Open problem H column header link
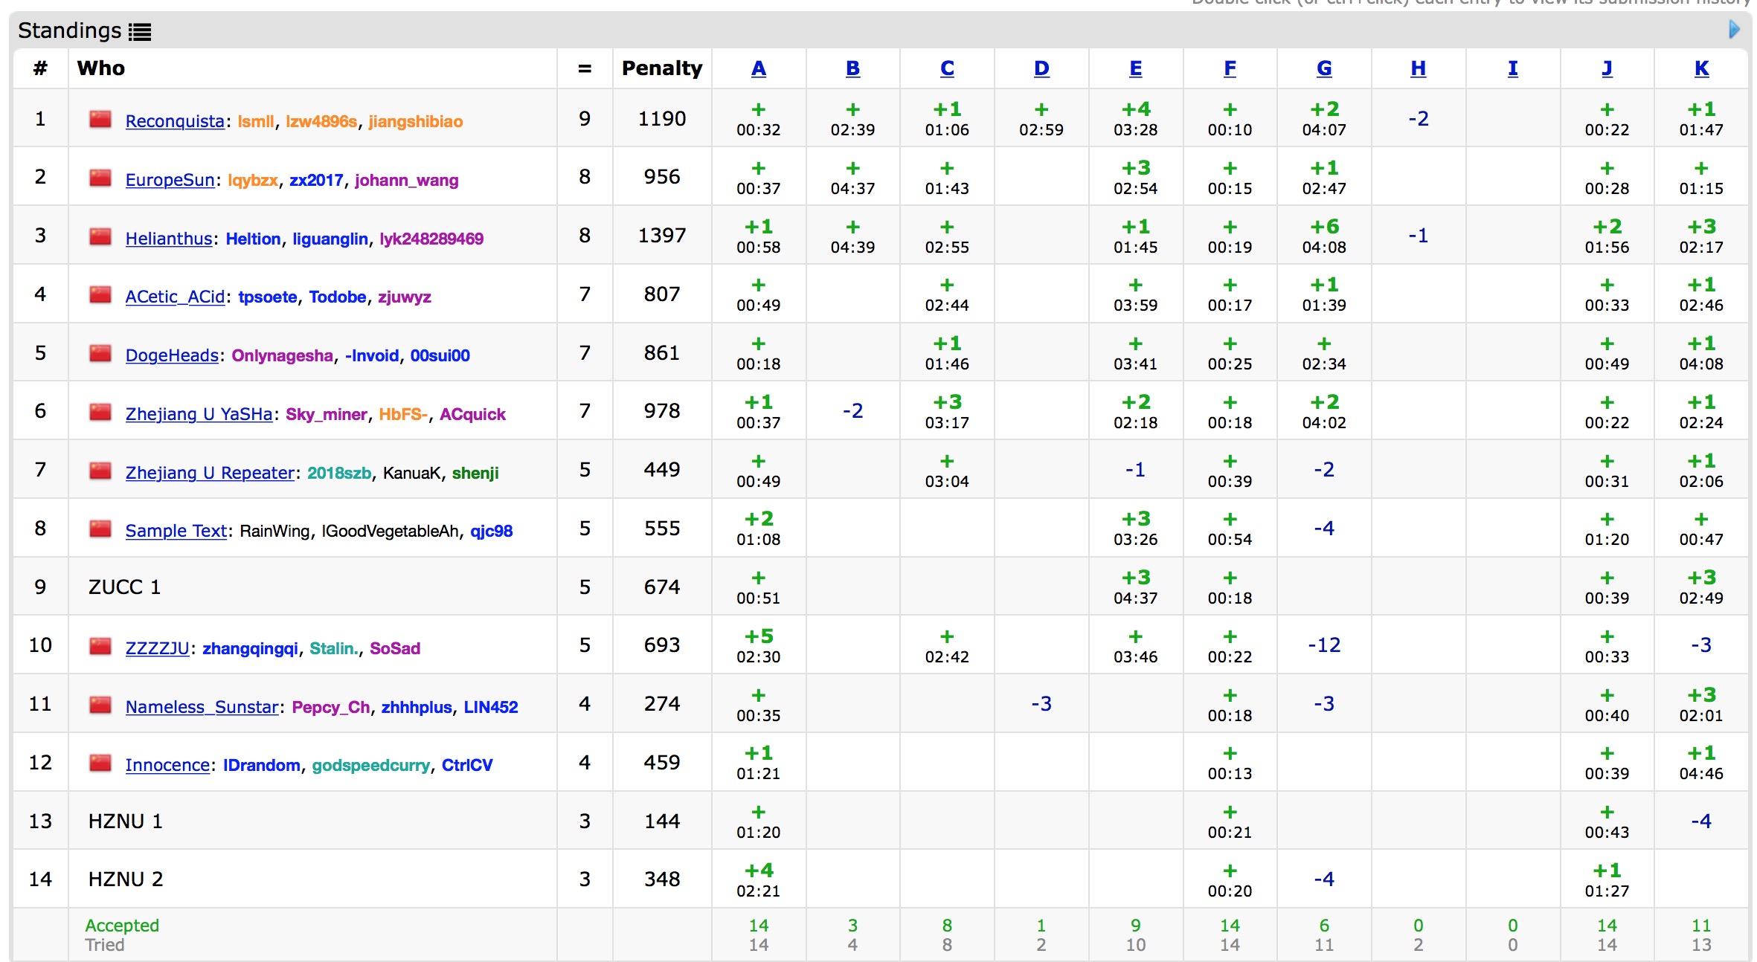 click(x=1418, y=68)
